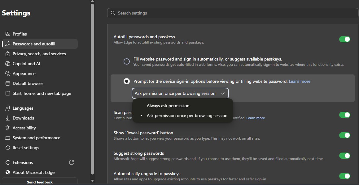This screenshot has width=359, height=185.
Task: Click the Languages icon
Action: [x=8, y=108]
